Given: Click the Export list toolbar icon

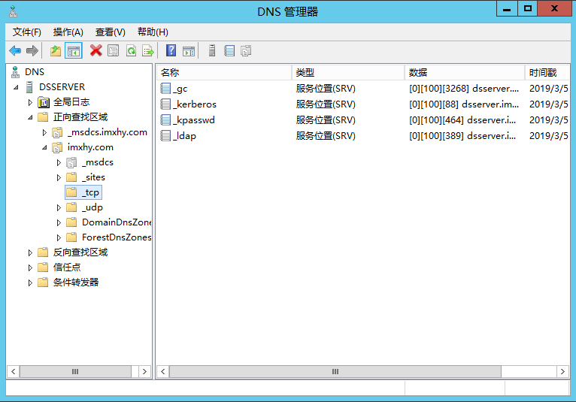Looking at the screenshot, I should pyautogui.click(x=148, y=50).
